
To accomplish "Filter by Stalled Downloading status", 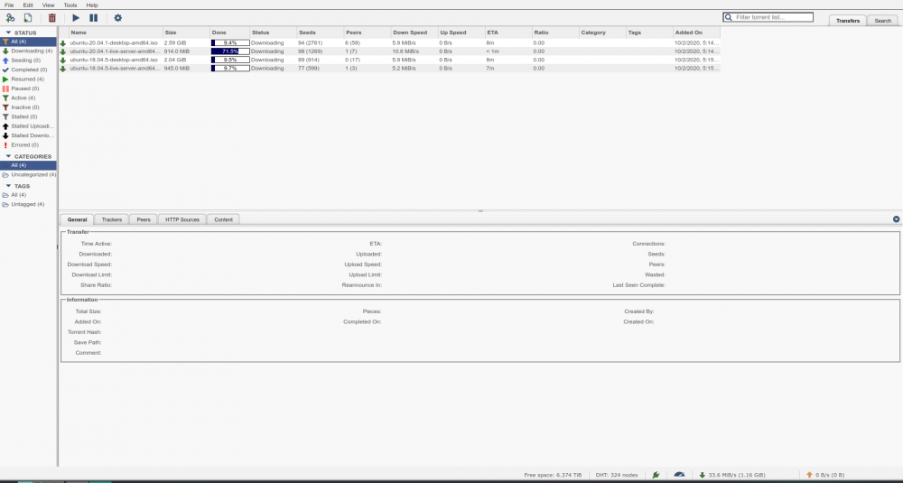I will click(x=28, y=135).
